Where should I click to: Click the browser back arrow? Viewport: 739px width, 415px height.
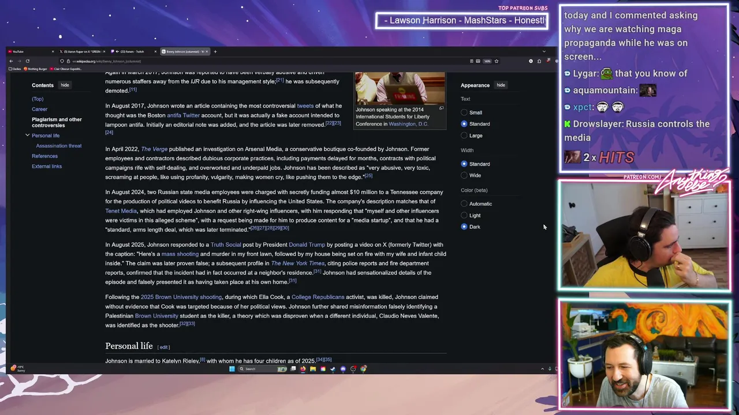tap(12, 61)
